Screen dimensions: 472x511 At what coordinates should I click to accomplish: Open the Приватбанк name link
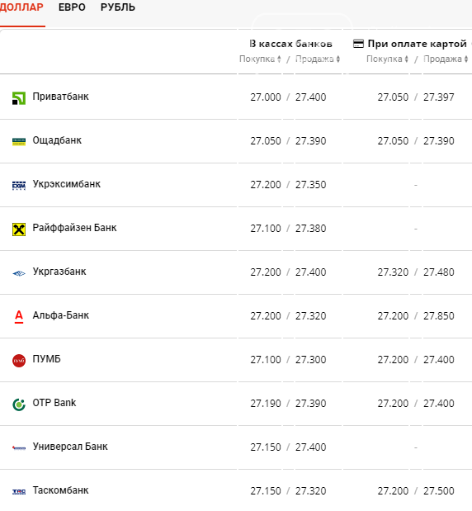click(60, 97)
